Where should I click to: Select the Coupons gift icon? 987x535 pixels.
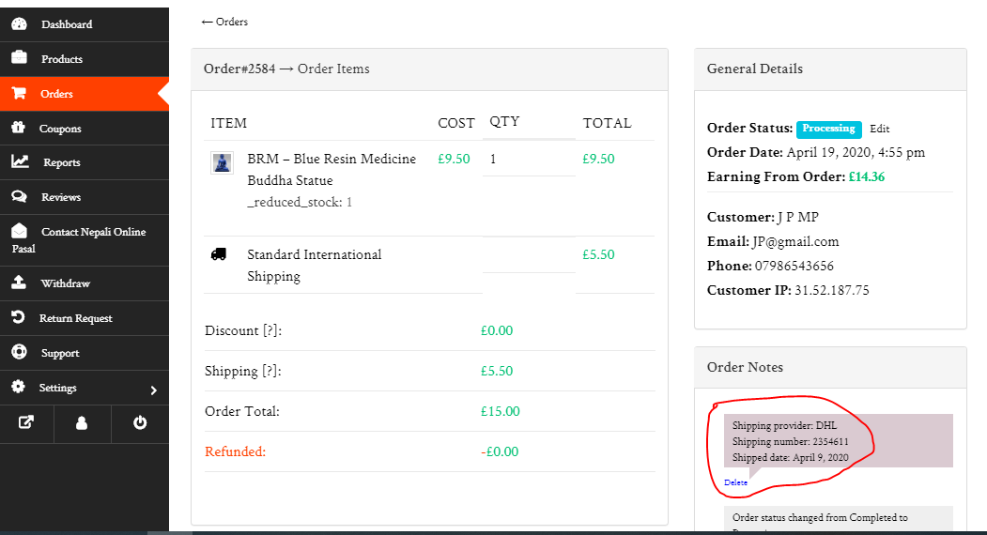pyautogui.click(x=19, y=128)
